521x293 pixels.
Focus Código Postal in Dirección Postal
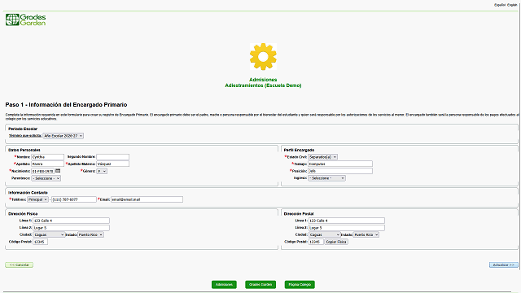316,242
